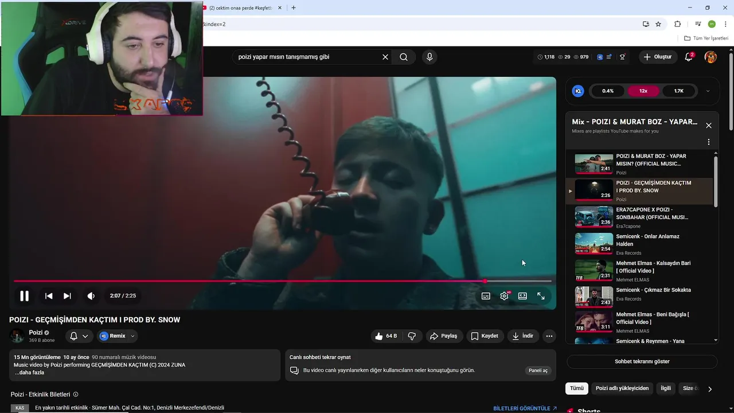Go to the previous video in the mix
Viewport: 734px width, 413px height.
pos(49,296)
